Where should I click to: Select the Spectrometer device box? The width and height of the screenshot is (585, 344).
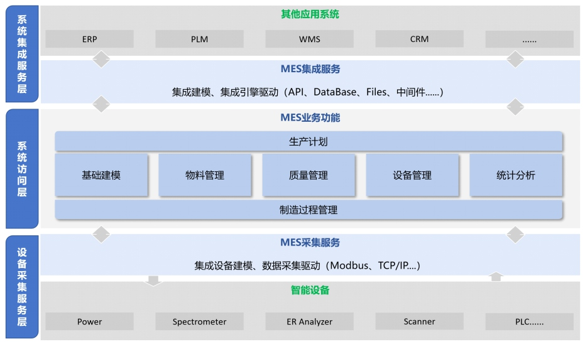click(200, 321)
